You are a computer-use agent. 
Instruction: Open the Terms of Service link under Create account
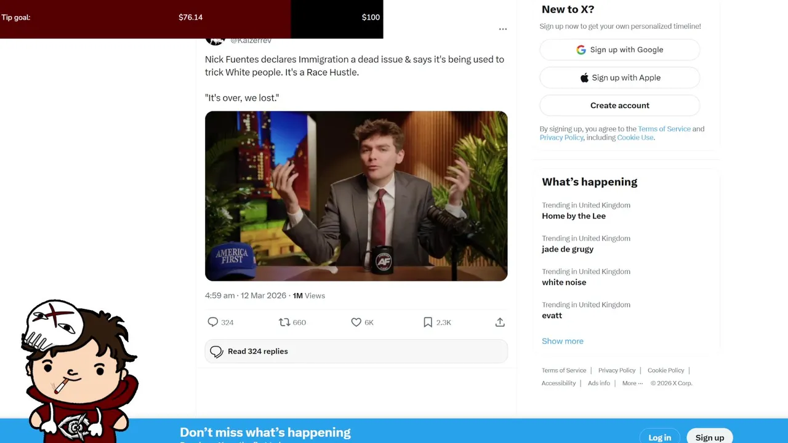664,129
